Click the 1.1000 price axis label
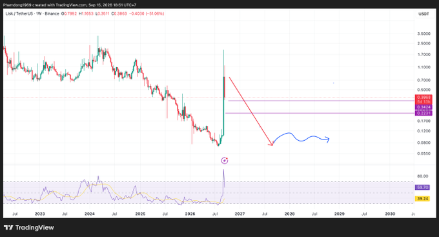 [424, 67]
